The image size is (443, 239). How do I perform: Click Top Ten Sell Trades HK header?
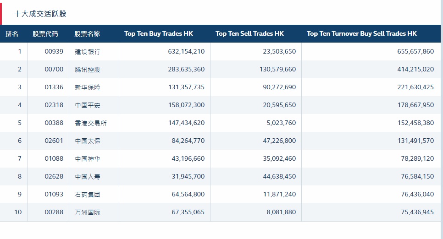tap(249, 34)
